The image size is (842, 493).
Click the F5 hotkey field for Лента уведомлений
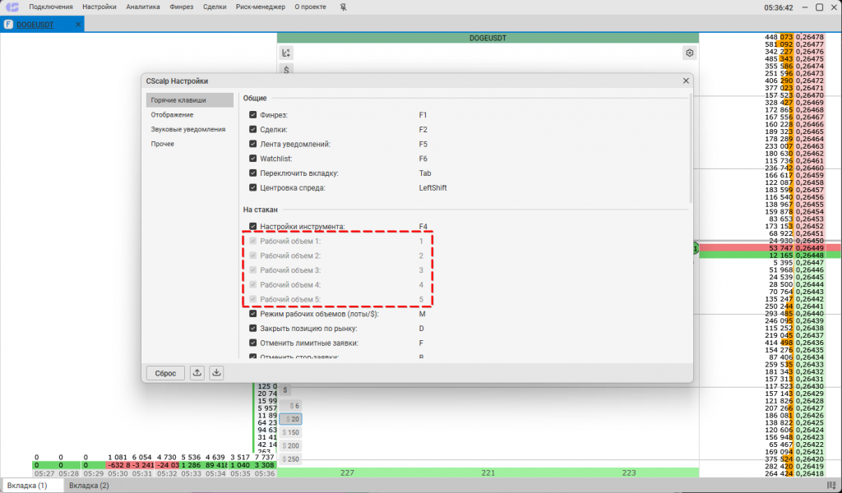tap(423, 145)
